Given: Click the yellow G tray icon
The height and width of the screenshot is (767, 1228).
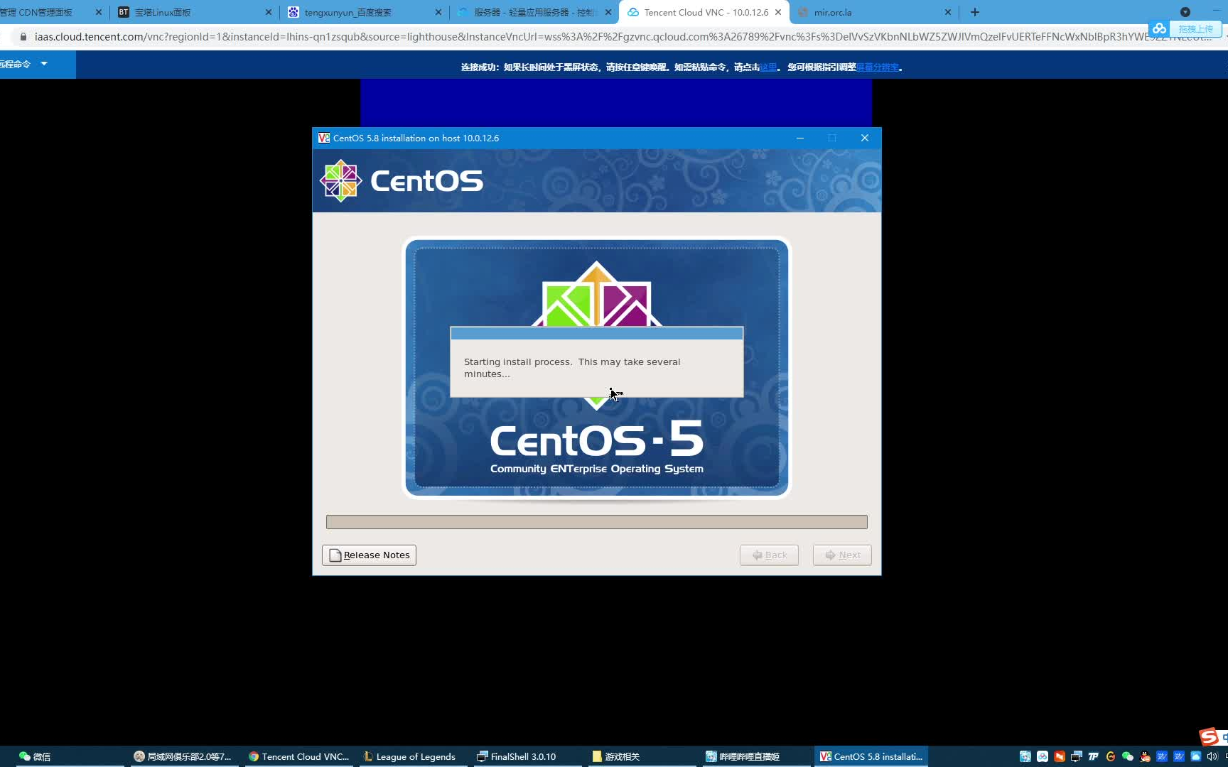Looking at the screenshot, I should pyautogui.click(x=1111, y=756).
